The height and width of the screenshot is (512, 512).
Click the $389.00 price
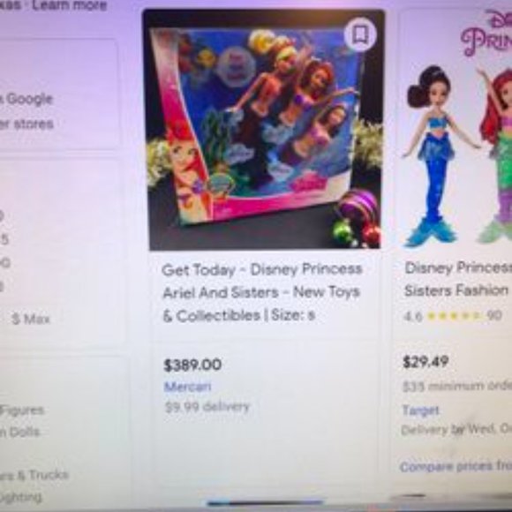192,365
